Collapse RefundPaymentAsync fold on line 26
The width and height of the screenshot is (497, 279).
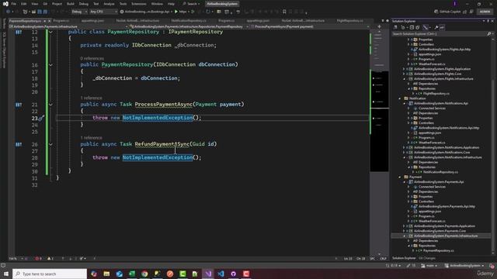(50, 145)
